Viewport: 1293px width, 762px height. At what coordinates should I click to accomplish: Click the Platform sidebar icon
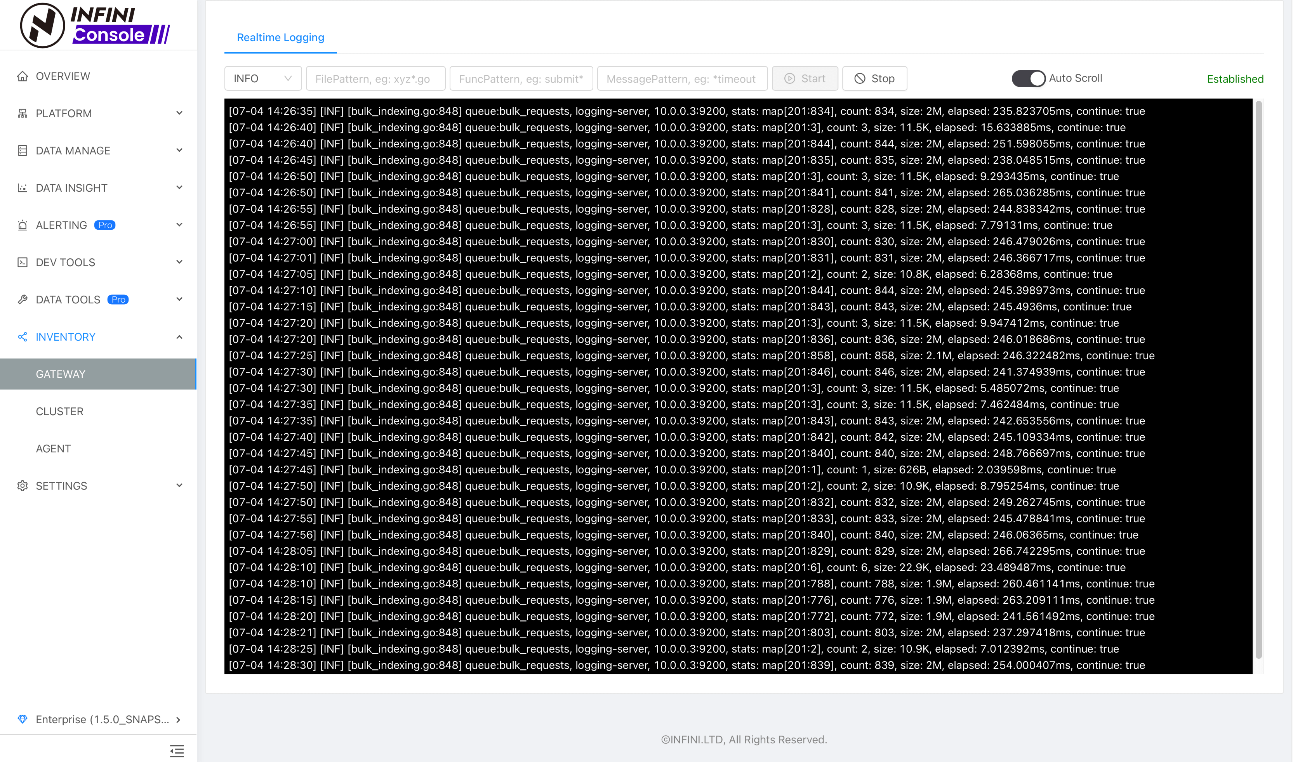pos(23,113)
